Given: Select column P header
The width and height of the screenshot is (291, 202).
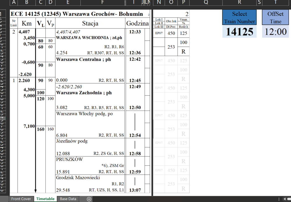Looking at the screenshot, I should pos(183,2).
